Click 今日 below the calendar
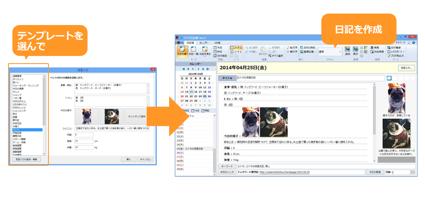This screenshot has width=425, height=212. [195, 111]
